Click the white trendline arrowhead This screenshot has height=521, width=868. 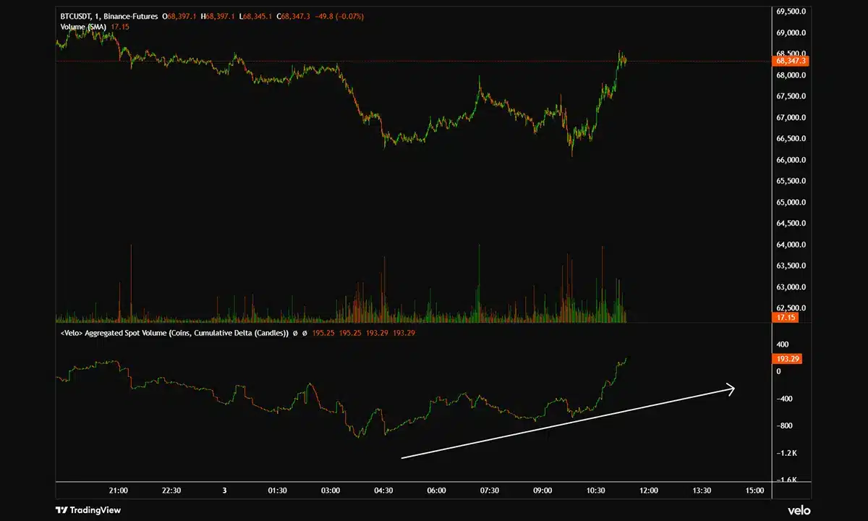click(731, 389)
